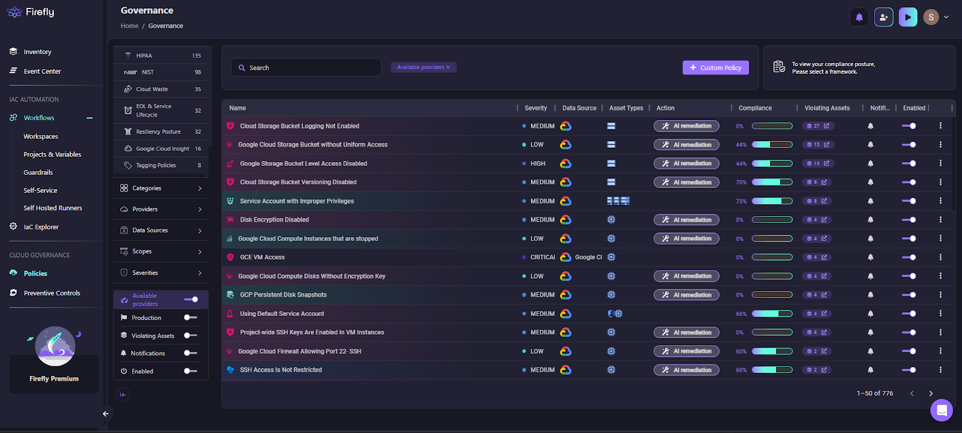
Task: Click the policy Search field
Action: 306,68
